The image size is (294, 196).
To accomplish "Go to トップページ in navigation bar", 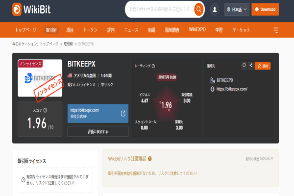I will coord(25,30).
